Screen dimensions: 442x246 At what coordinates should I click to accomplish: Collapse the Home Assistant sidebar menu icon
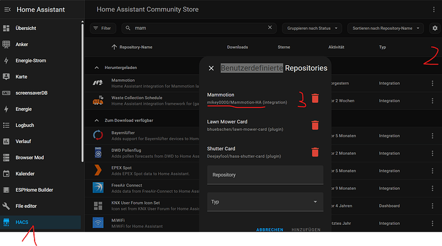pyautogui.click(x=7, y=10)
